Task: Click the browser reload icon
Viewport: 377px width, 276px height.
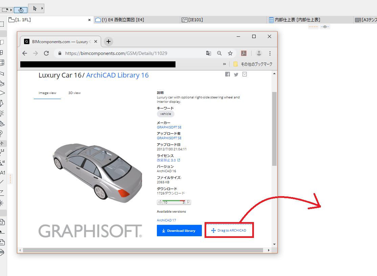Action: 46,53
